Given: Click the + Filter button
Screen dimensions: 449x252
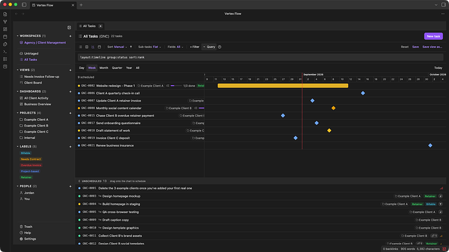Looking at the screenshot, I should 195,47.
